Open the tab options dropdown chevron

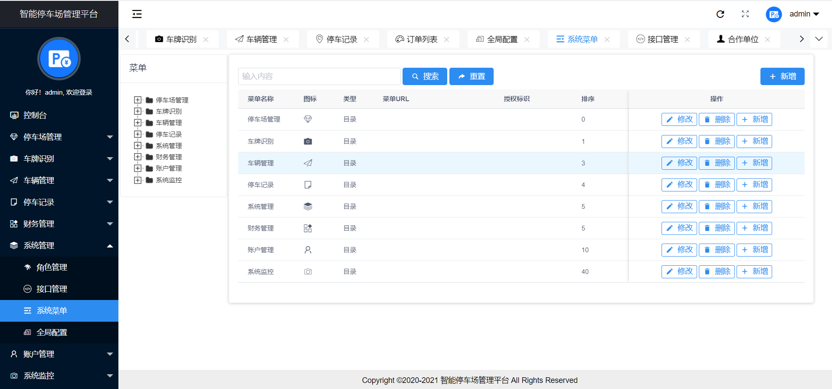point(819,39)
